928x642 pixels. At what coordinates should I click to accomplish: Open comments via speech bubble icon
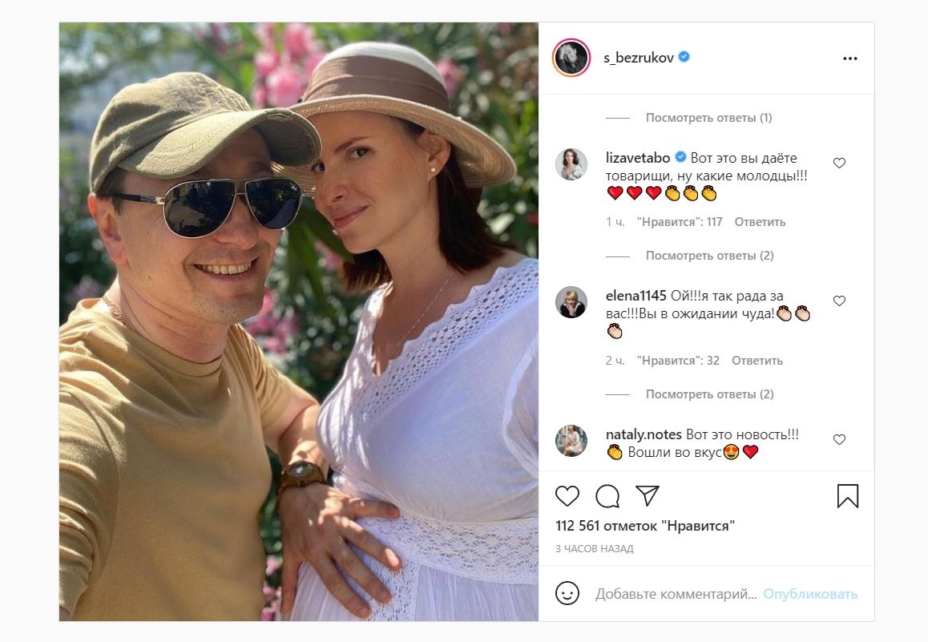coord(607,496)
